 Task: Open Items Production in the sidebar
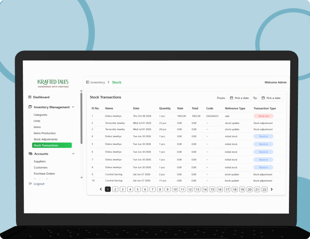point(44,133)
